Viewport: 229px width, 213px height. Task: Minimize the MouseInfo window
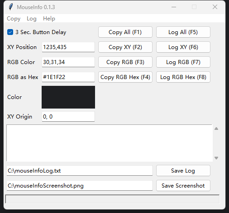[174, 7]
